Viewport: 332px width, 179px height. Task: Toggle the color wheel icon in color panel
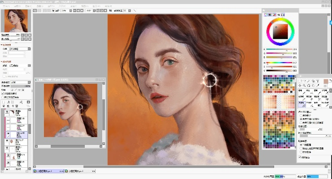266,15
